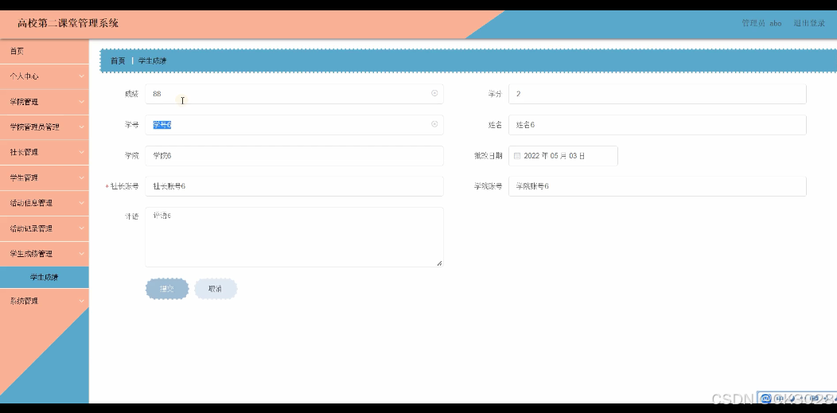Image resolution: width=837 pixels, height=413 pixels.
Task: Click the 管理员 abo account label
Action: point(761,24)
